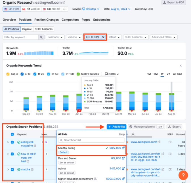The image size is (191, 183).
Task: Open external link icon next to eatingwell.com title
Action: click(64, 3)
